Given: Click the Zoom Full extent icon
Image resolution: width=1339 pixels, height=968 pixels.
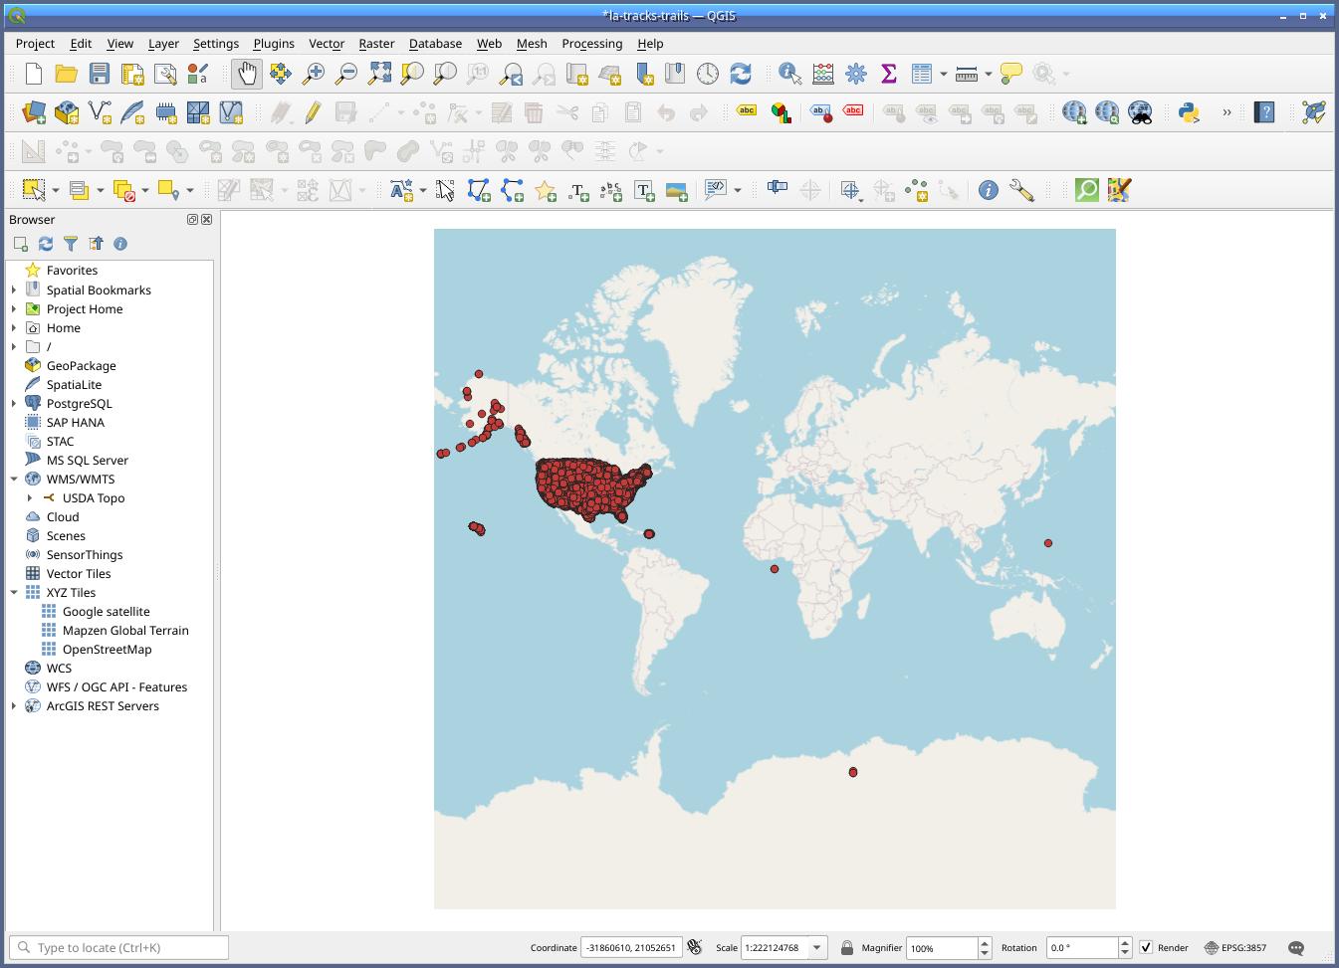Looking at the screenshot, I should pyautogui.click(x=379, y=74).
